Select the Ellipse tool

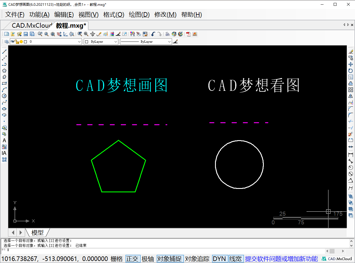(x=4, y=109)
